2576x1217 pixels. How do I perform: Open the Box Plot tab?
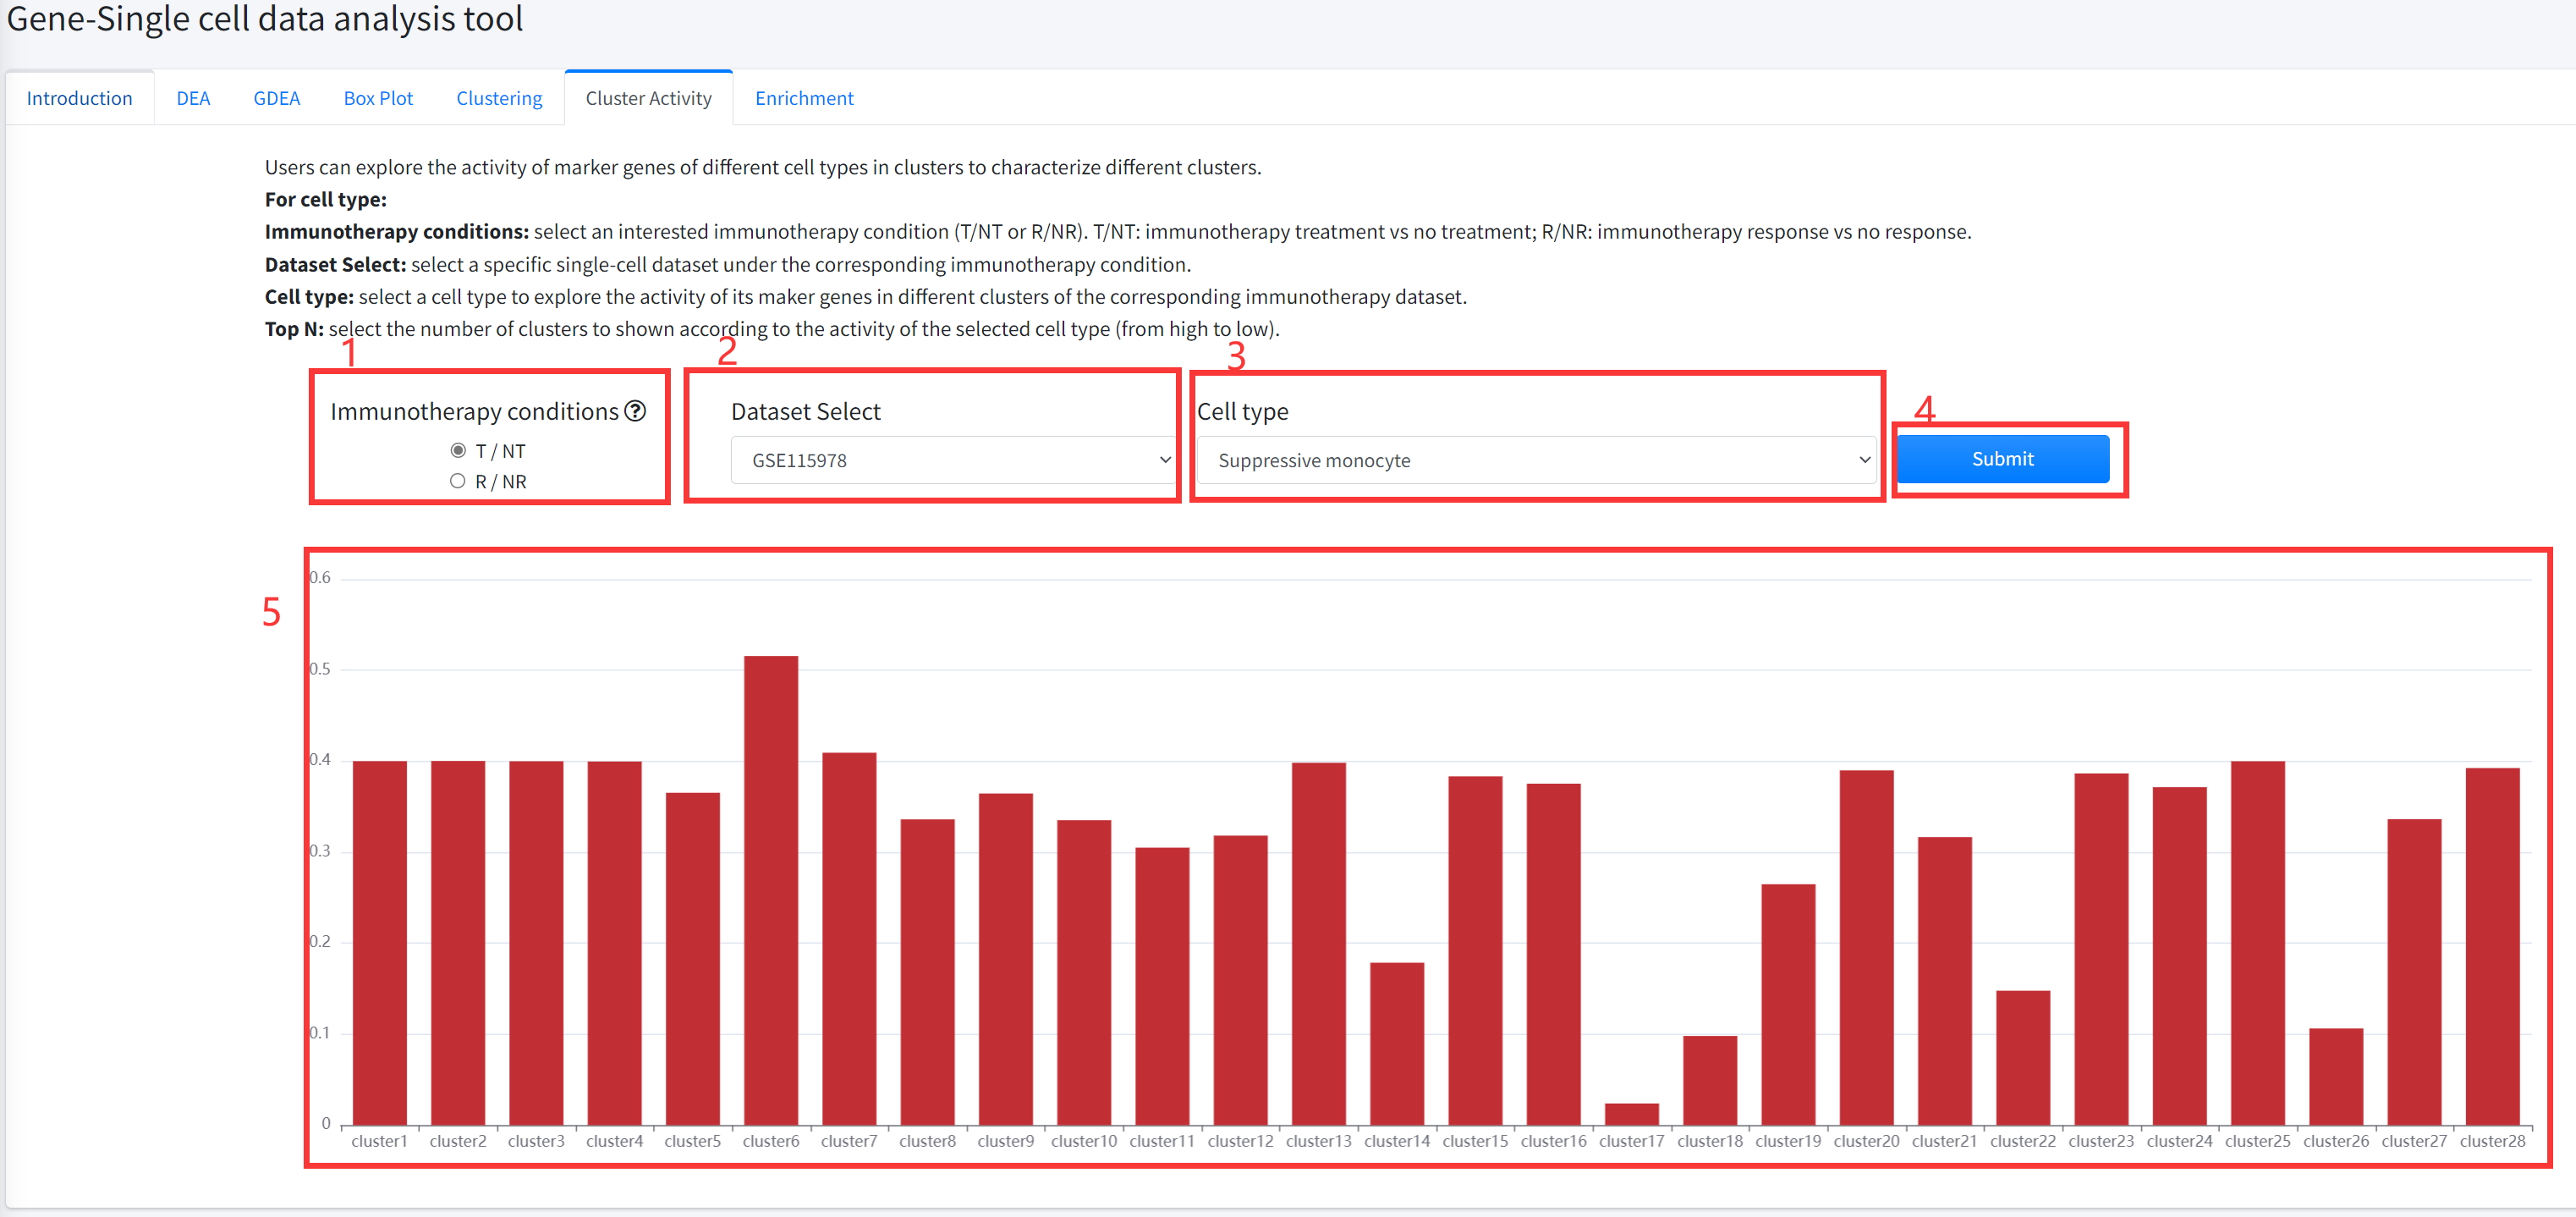(378, 98)
